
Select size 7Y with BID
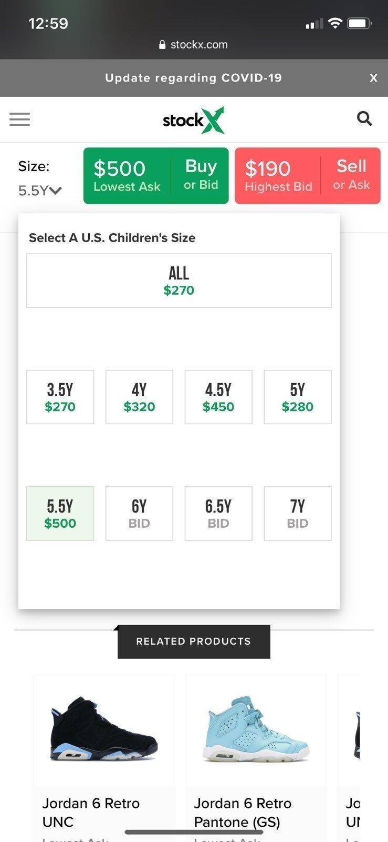pyautogui.click(x=298, y=514)
